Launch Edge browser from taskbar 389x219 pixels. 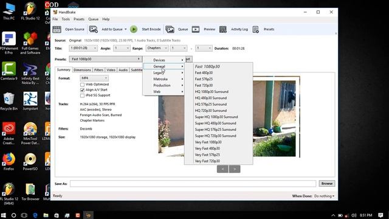[35, 215]
